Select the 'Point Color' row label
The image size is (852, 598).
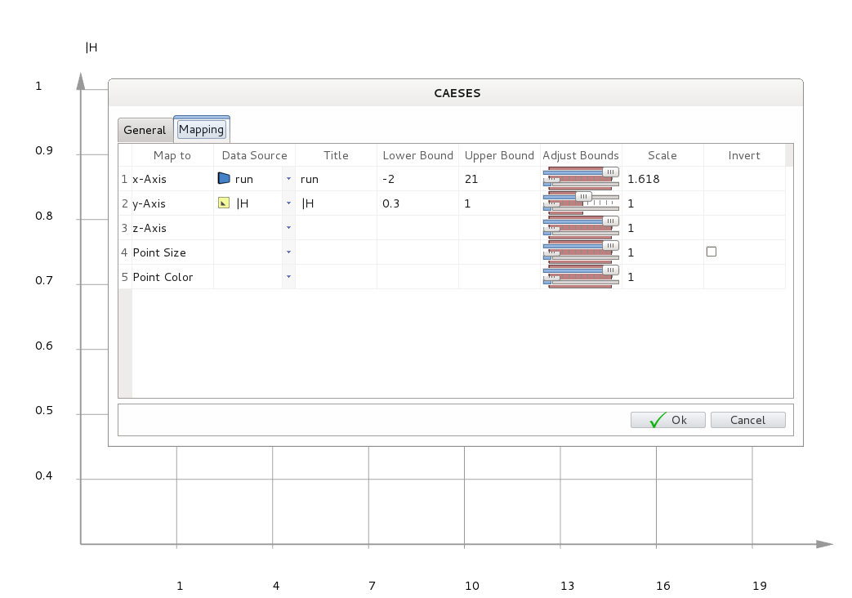163,277
